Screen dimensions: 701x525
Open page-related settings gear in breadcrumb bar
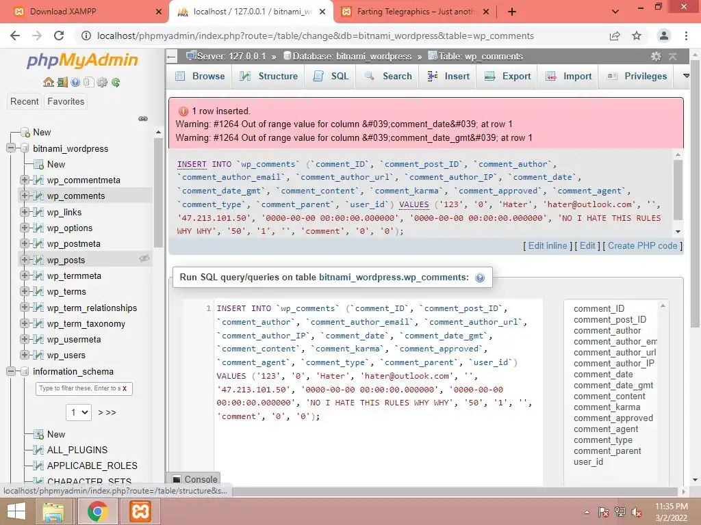(x=656, y=56)
